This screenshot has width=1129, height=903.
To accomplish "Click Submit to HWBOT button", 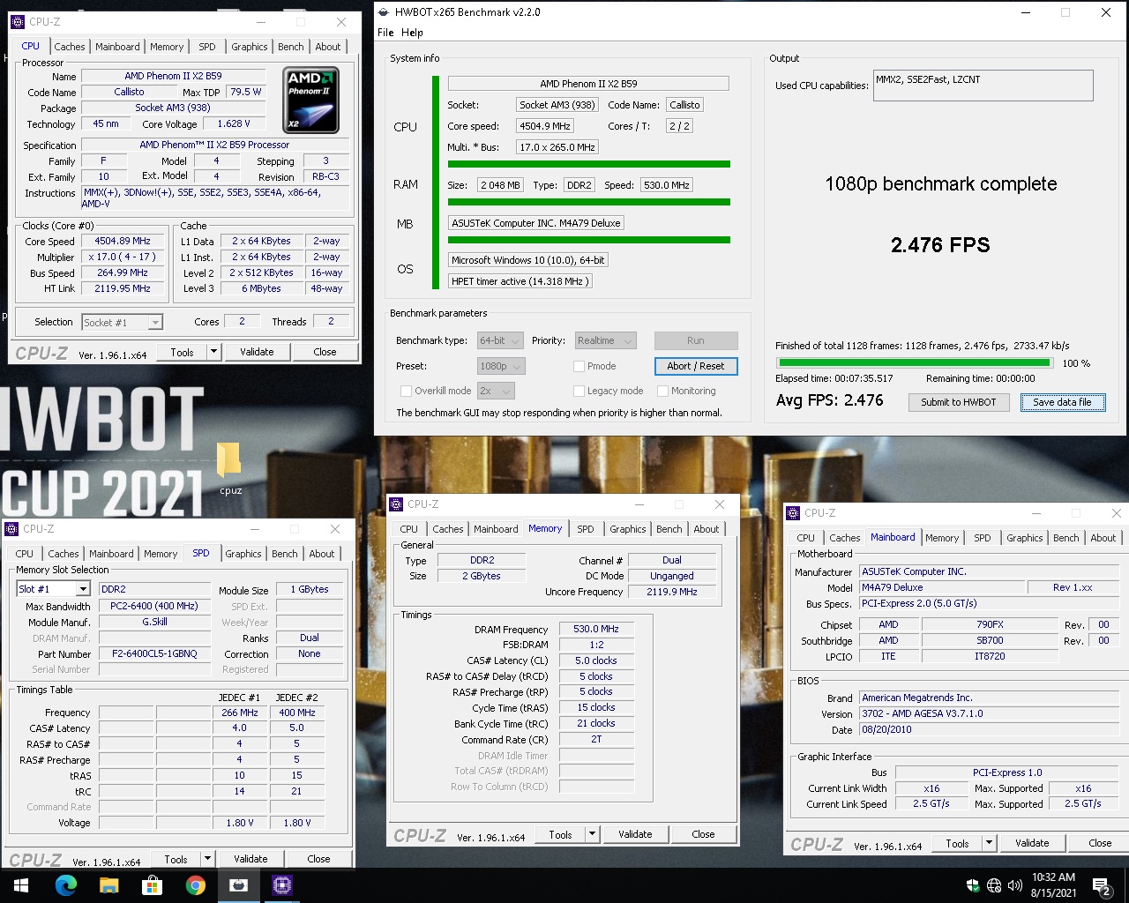I will [959, 402].
